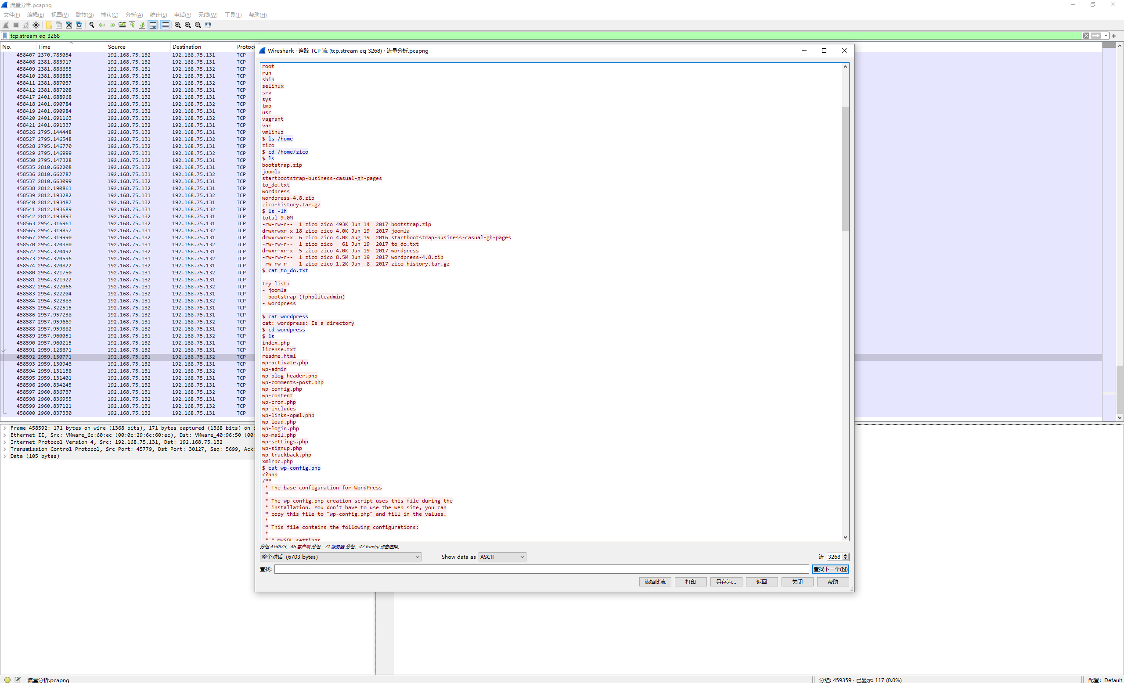Viewport: 1124px width, 683px height.
Task: Reset text to normal size
Action: (x=198, y=25)
